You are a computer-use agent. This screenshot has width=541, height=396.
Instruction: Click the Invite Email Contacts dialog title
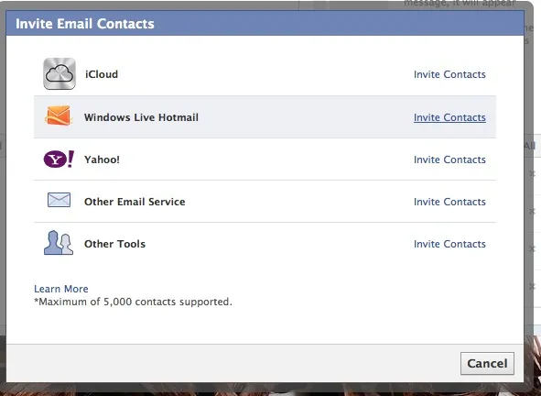(x=85, y=24)
